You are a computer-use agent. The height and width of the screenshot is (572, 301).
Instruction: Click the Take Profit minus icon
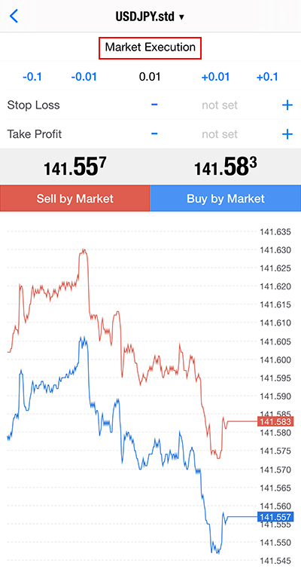click(154, 134)
